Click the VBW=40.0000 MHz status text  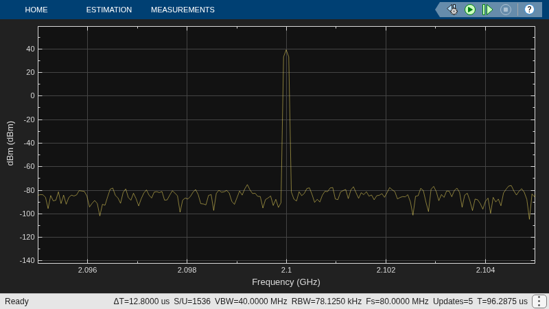click(x=250, y=301)
